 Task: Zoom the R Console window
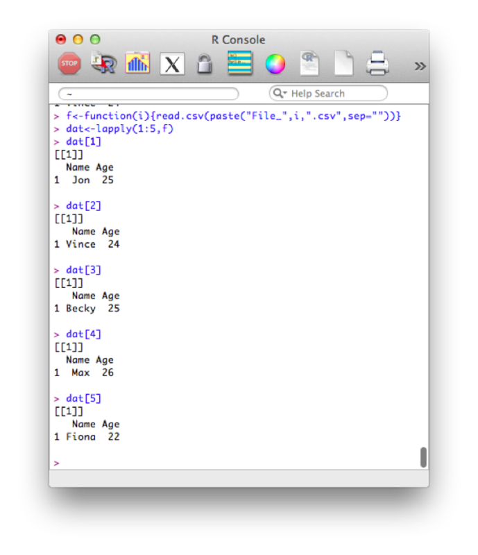coord(95,40)
